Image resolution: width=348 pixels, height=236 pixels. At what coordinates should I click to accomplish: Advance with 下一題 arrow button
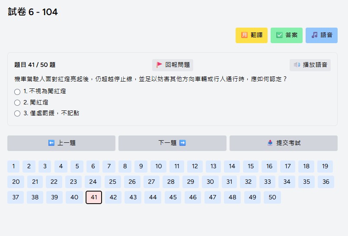coord(172,143)
